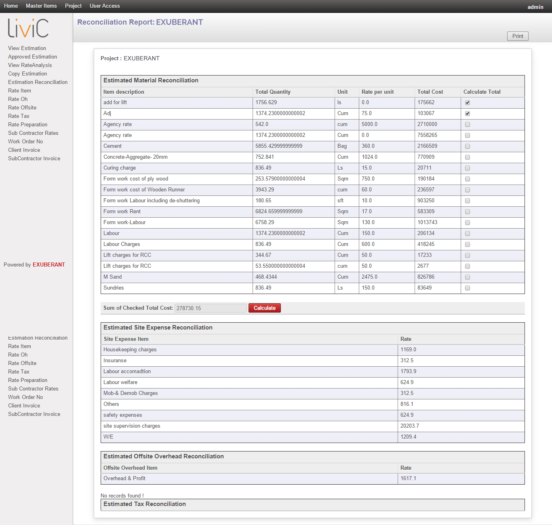Click the LivIC logo
This screenshot has width=552, height=525.
click(28, 28)
